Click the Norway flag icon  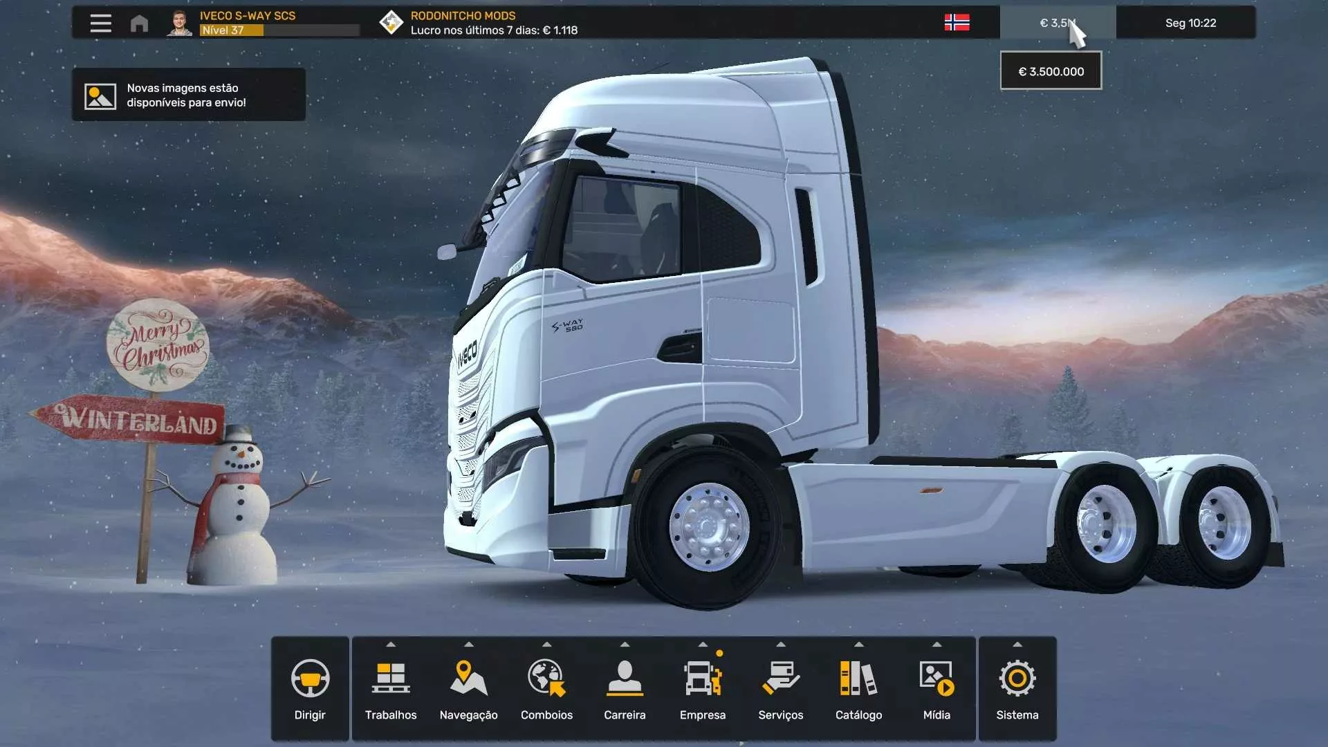957,23
